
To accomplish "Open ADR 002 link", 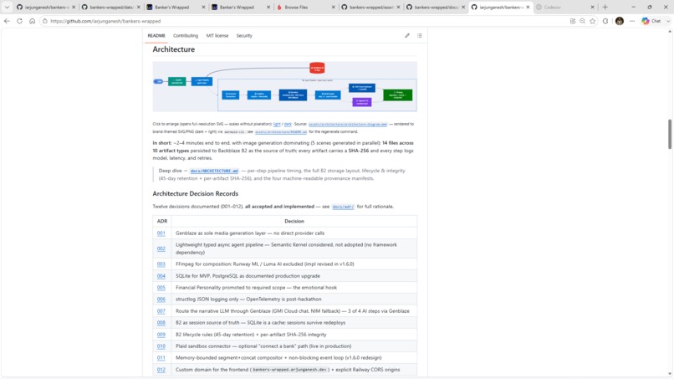I will click(x=161, y=248).
